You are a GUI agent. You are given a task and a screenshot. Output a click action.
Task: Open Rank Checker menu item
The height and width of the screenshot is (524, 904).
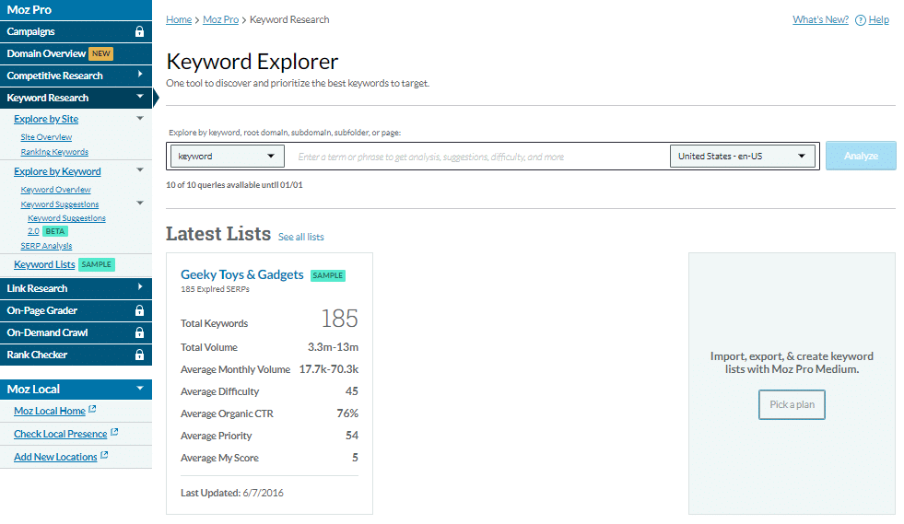point(76,355)
